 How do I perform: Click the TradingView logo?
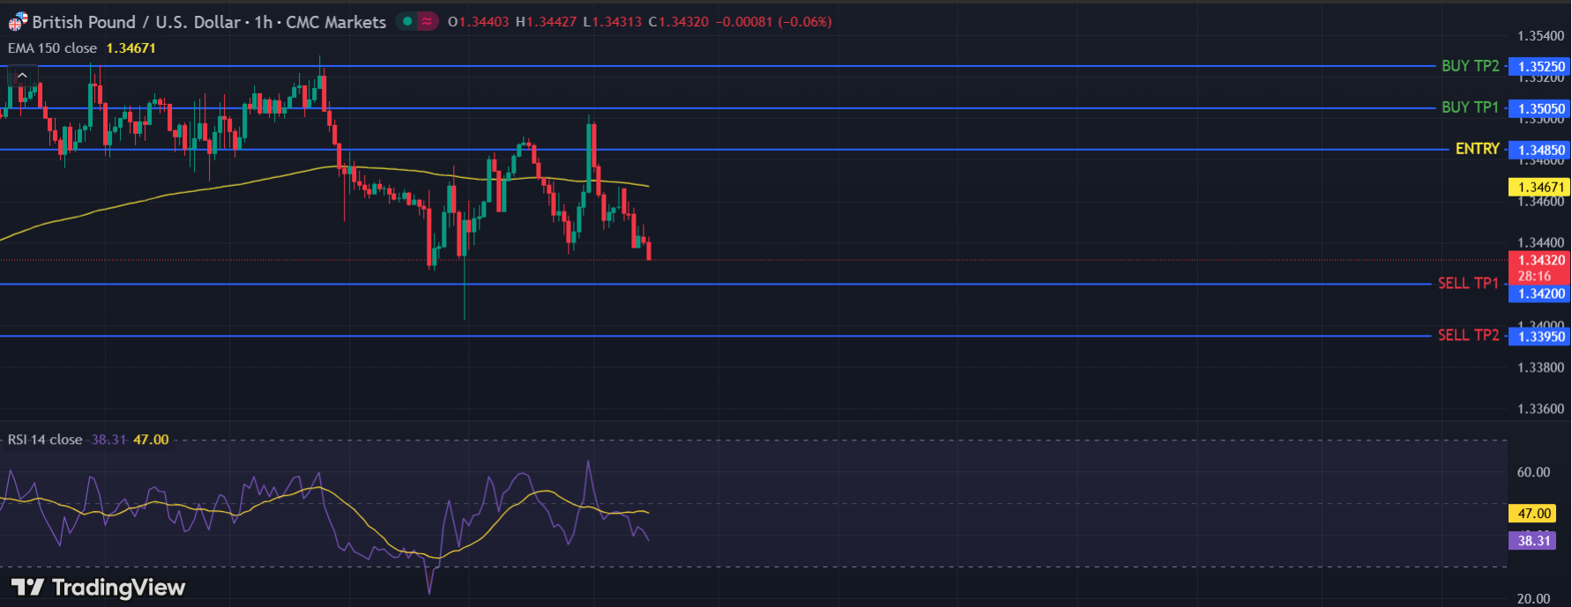(x=98, y=588)
